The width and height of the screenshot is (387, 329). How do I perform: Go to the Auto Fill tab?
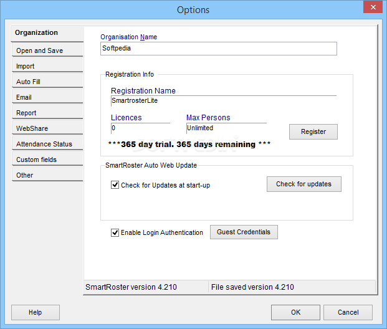(x=47, y=82)
